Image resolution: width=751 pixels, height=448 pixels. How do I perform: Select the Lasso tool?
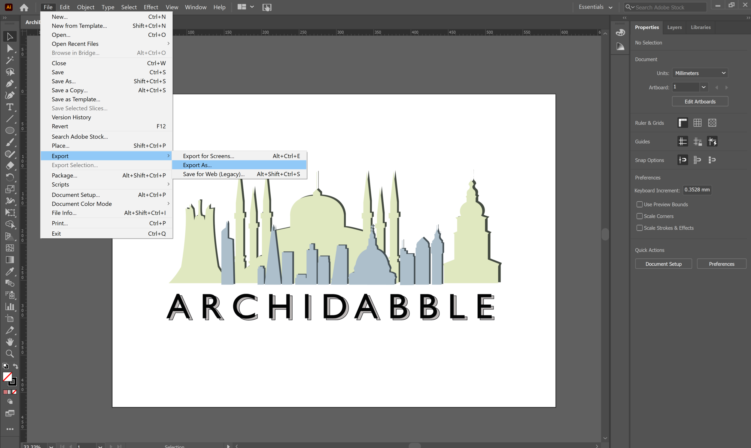pos(10,72)
